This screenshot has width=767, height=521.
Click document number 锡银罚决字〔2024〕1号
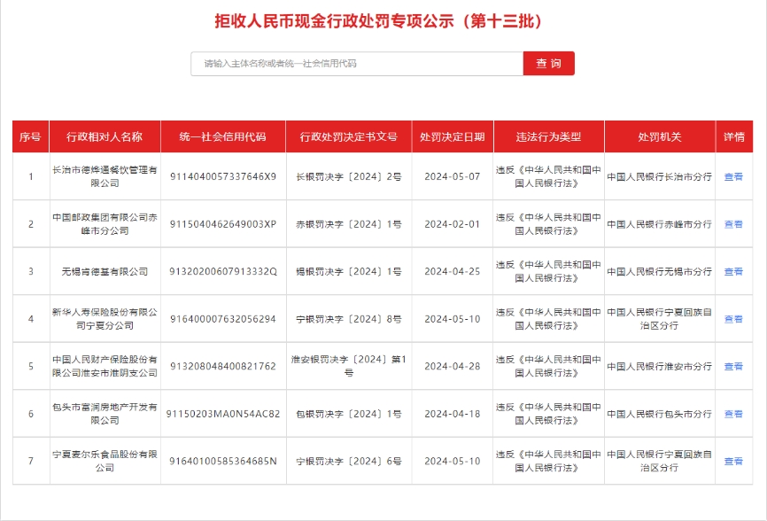click(x=349, y=271)
